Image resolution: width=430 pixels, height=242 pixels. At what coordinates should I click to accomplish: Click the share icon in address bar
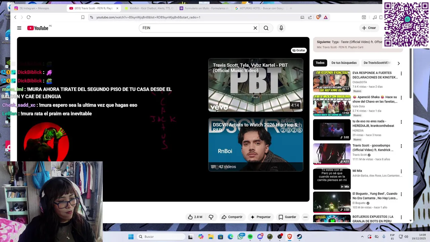coord(310,17)
